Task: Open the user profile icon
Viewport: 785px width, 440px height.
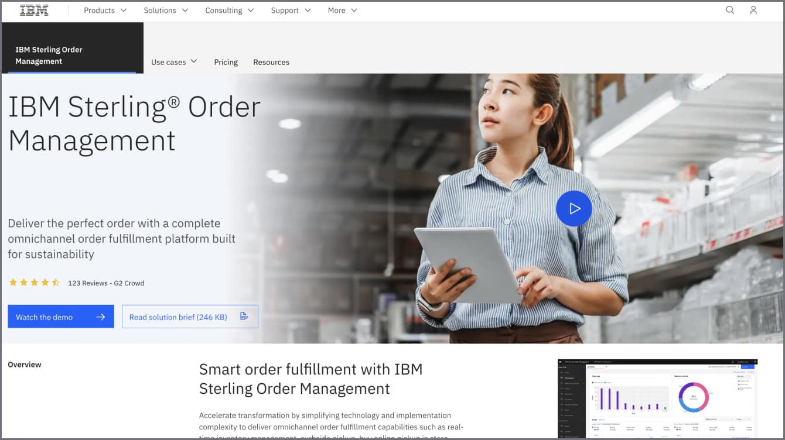Action: point(753,10)
